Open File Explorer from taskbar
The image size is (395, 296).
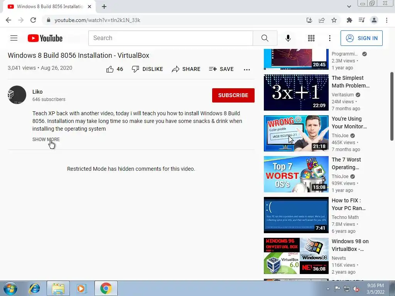(x=58, y=288)
